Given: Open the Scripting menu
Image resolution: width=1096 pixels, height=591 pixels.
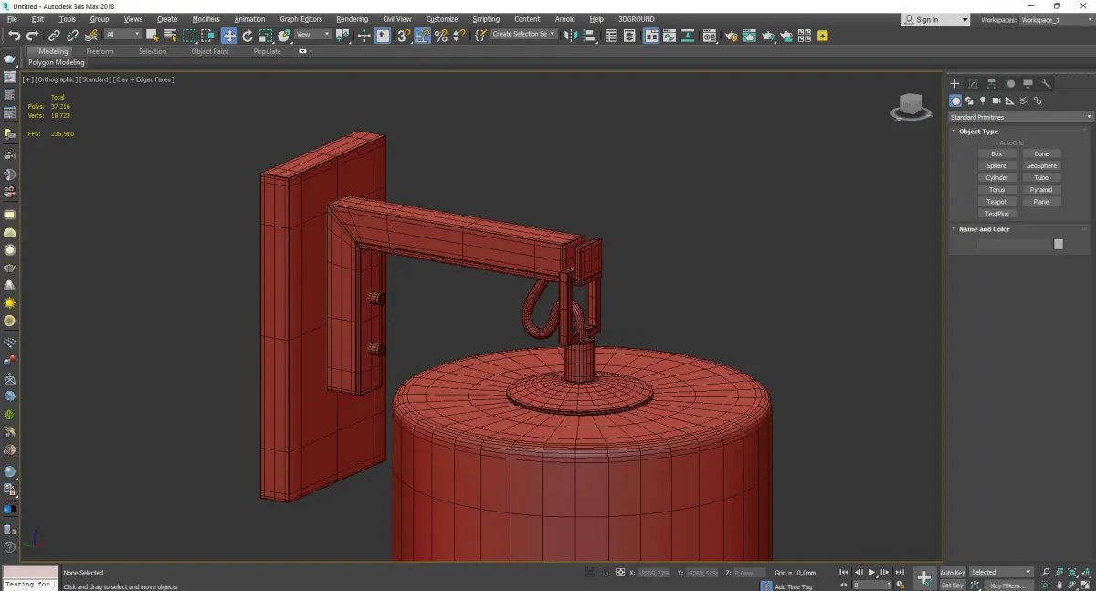Looking at the screenshot, I should pyautogui.click(x=486, y=19).
